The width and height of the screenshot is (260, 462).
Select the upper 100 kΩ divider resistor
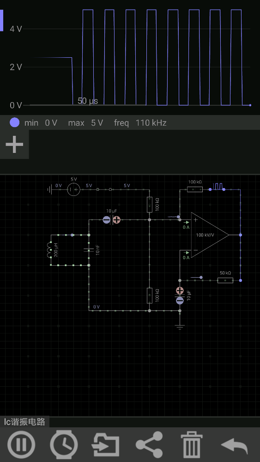149,205
